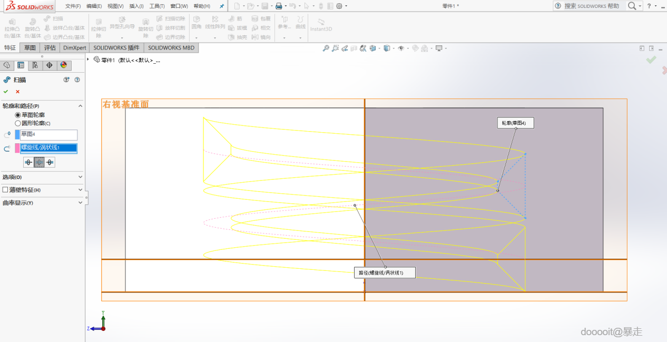This screenshot has height=342, width=667.
Task: Collapse the 轮廓和路径 section
Action: click(x=80, y=106)
